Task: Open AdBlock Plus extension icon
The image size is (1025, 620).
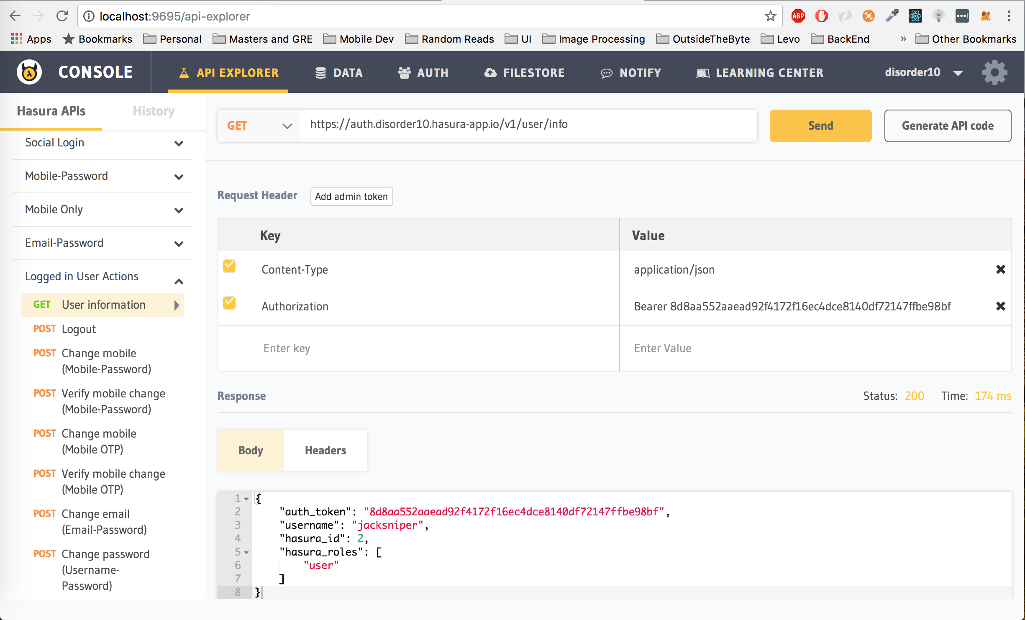Action: [798, 16]
